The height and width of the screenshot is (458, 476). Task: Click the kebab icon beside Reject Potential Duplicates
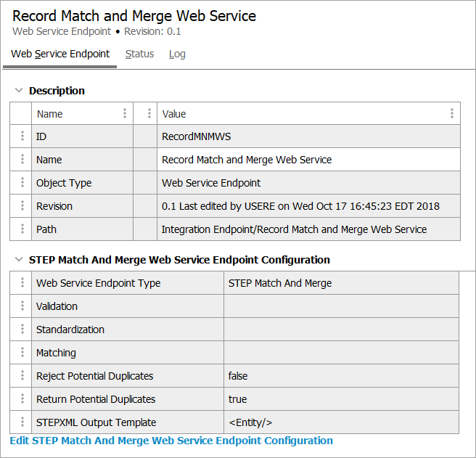coord(22,376)
